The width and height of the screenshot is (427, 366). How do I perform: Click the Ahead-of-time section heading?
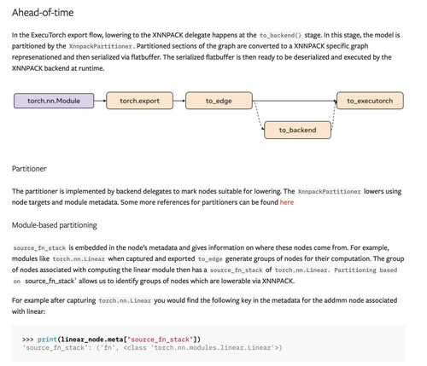[43, 13]
